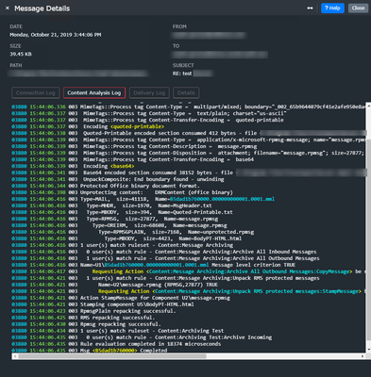
Task: Select the Content Analysis Log tab
Action: click(94, 92)
